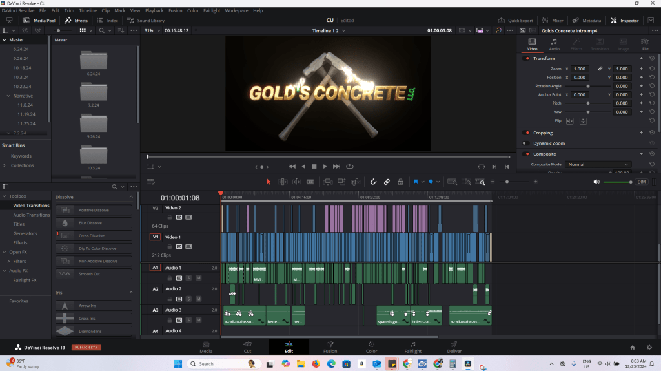Viewport: 661px width, 371px height.
Task: Mute audio with the speaker icon
Action: (x=596, y=182)
